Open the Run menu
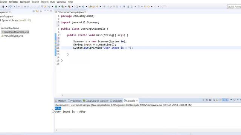241x135 pixels. pos(52,2)
